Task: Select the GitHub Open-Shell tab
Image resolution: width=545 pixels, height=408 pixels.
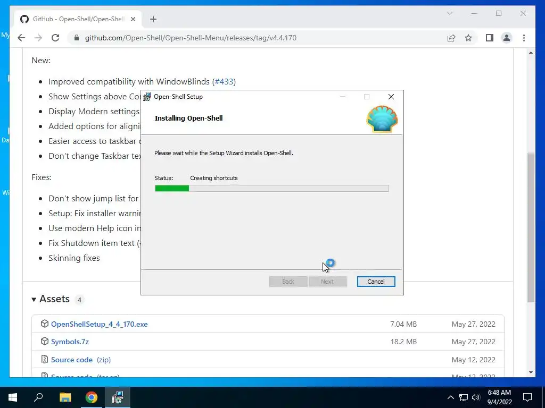Action: pos(78,19)
